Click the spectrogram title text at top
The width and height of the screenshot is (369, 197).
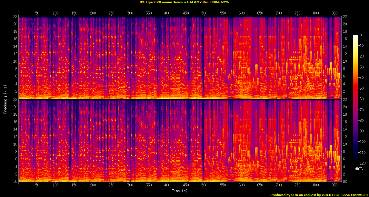tap(184, 2)
